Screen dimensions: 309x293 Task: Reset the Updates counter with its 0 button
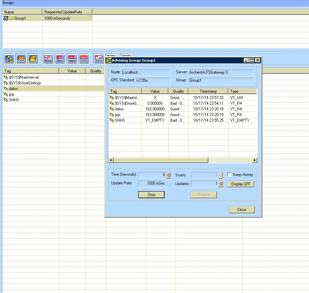click(x=221, y=184)
